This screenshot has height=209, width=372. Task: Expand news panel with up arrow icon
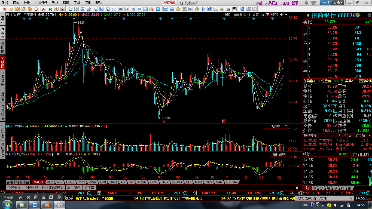[x=297, y=188]
